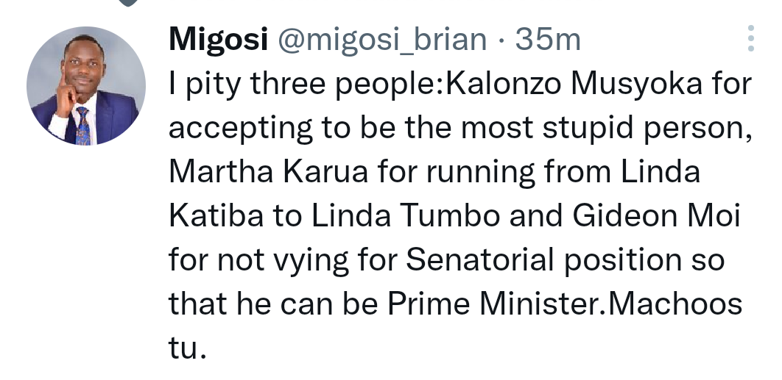Click the word accepting in the tweet
The width and height of the screenshot is (782, 380).
241,129
